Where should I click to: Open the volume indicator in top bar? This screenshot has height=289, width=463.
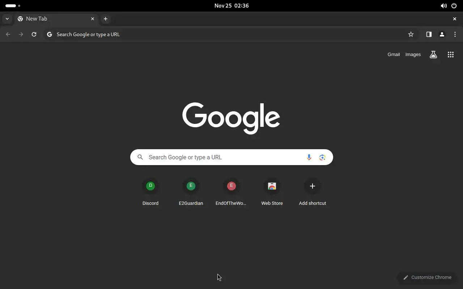click(443, 6)
